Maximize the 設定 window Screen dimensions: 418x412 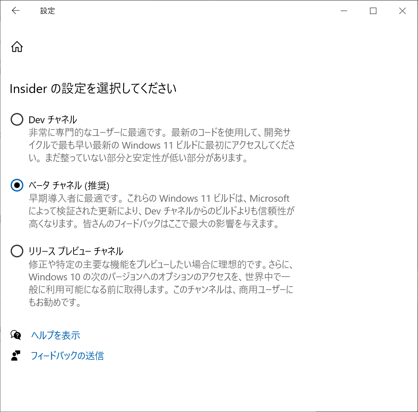point(373,11)
